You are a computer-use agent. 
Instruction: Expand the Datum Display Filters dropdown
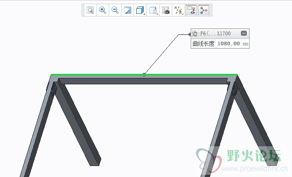tap(178, 10)
